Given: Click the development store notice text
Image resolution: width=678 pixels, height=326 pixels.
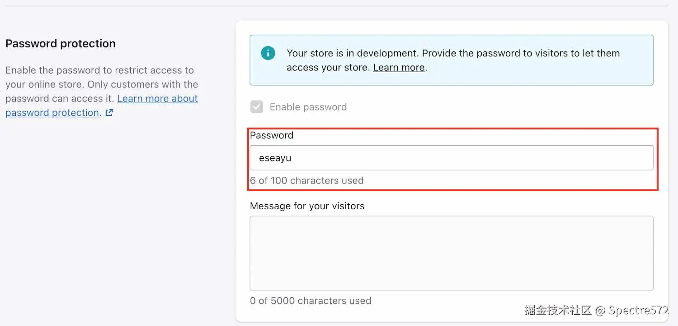Looking at the screenshot, I should pyautogui.click(x=452, y=60).
